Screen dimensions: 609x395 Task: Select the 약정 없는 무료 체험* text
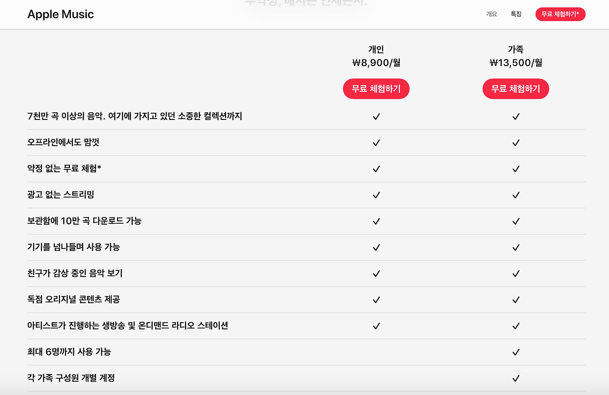[x=64, y=168]
